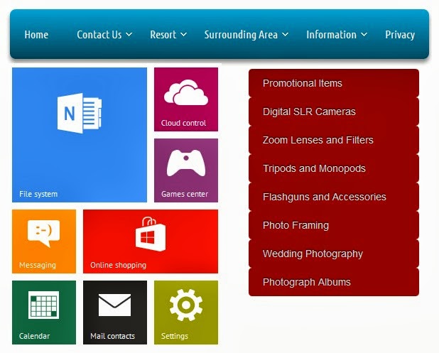Click the Contact Us menu label

point(99,35)
